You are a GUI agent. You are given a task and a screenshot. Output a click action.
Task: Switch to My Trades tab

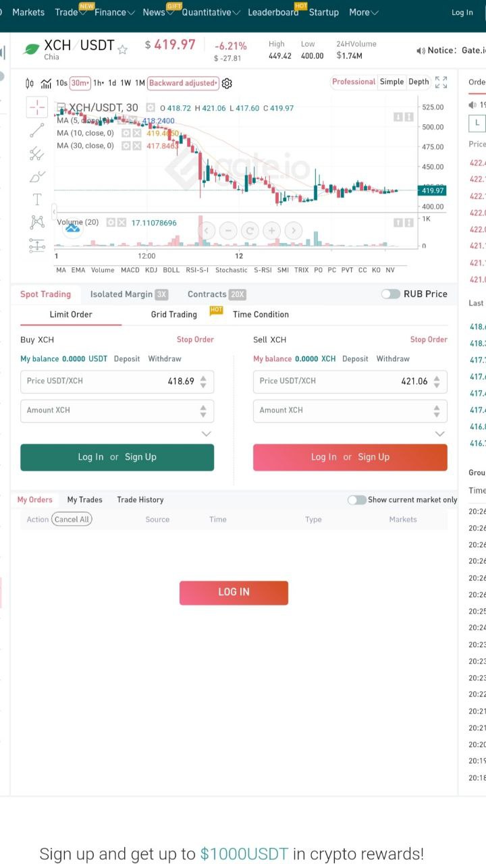pyautogui.click(x=84, y=500)
